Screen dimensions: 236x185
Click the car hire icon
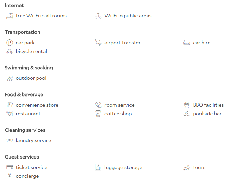(187, 43)
